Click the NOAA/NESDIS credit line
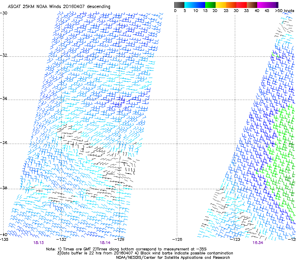296x260 pixels. pos(173,258)
